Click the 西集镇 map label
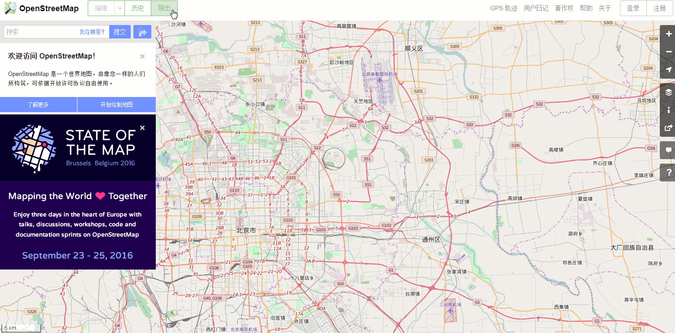This screenshot has height=333, width=675. click(561, 307)
